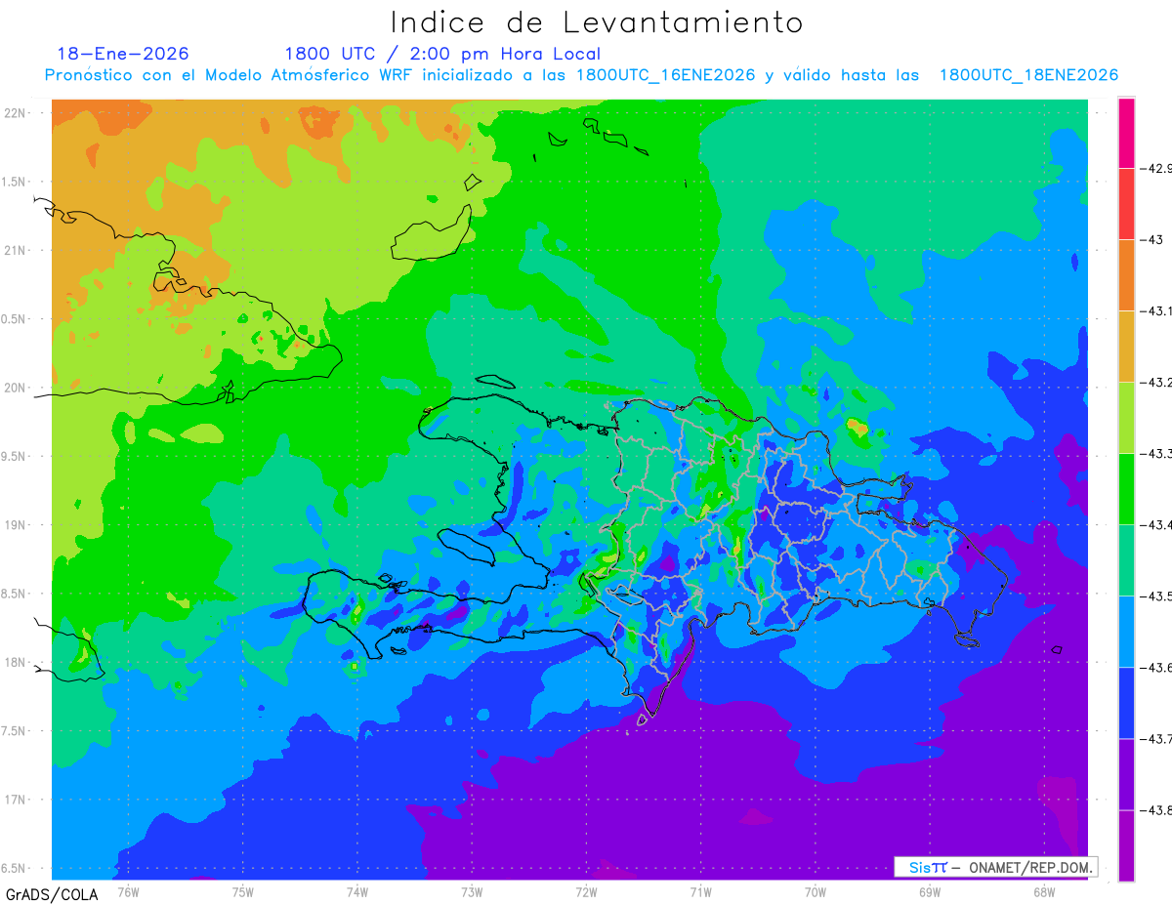The height and width of the screenshot is (905, 1172).
Task: Click the '72W' longitude label
Action: click(586, 891)
